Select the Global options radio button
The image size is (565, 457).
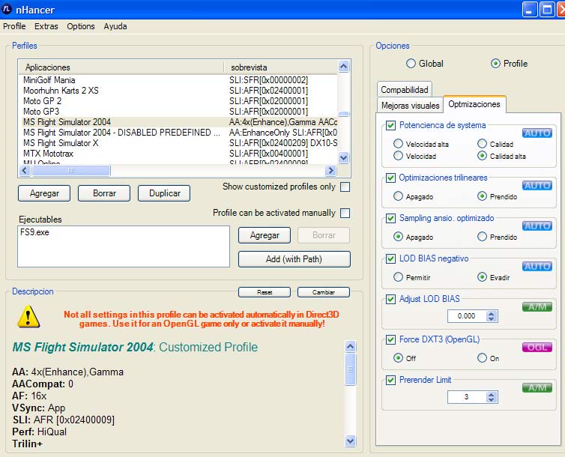tap(410, 64)
